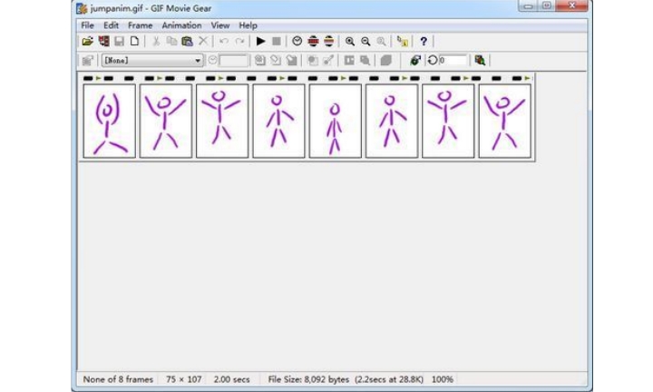Open the Frame menu
Screen dimensions: 653x392
pos(140,25)
